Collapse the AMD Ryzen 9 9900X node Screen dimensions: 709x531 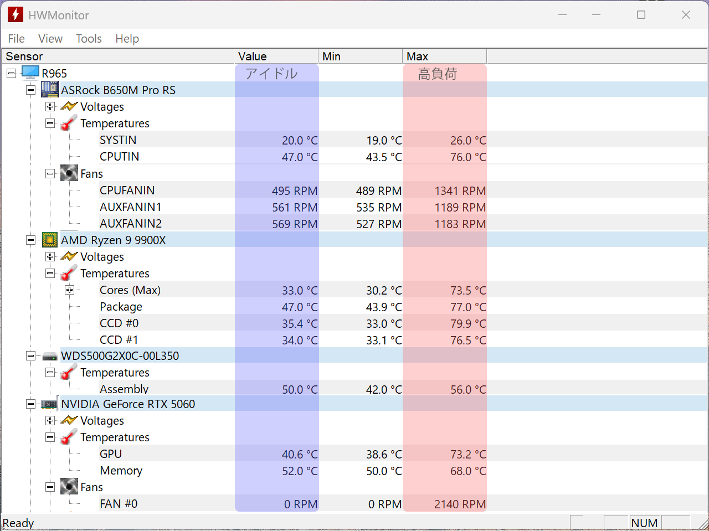point(31,240)
